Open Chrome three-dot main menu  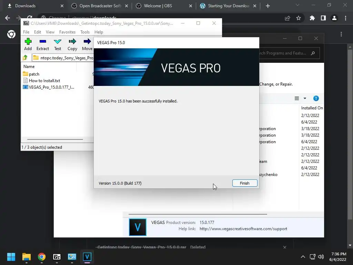point(345,18)
